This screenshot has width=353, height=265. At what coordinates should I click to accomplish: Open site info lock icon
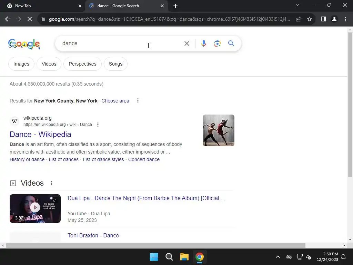(43, 19)
